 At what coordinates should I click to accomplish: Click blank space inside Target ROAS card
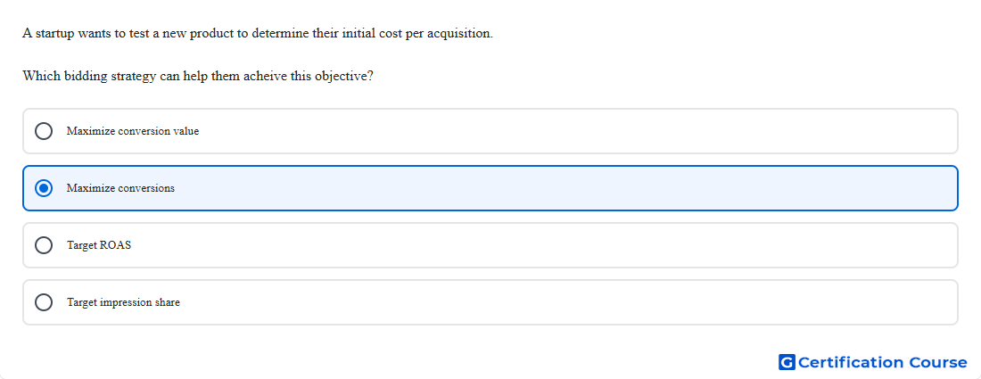tap(563, 245)
